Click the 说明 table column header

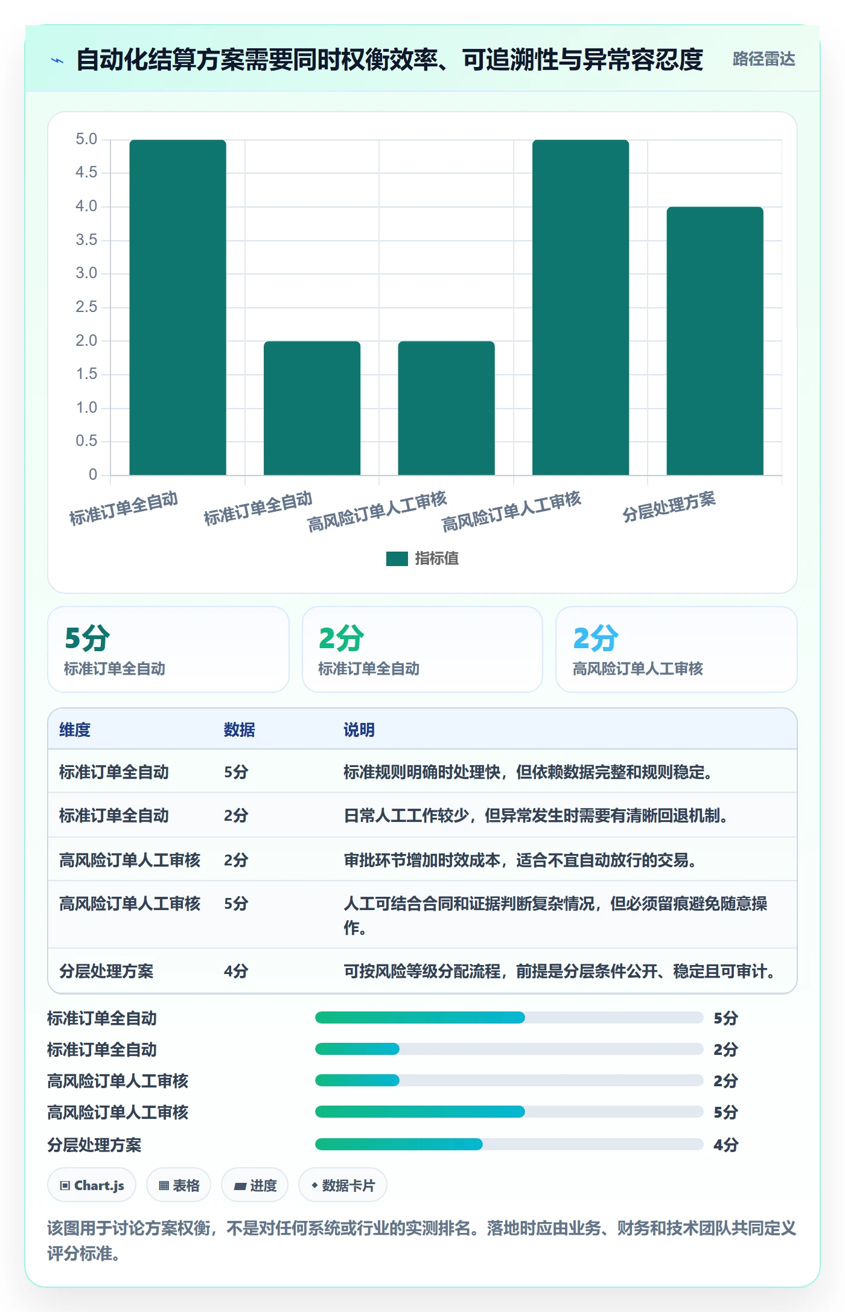pyautogui.click(x=359, y=730)
